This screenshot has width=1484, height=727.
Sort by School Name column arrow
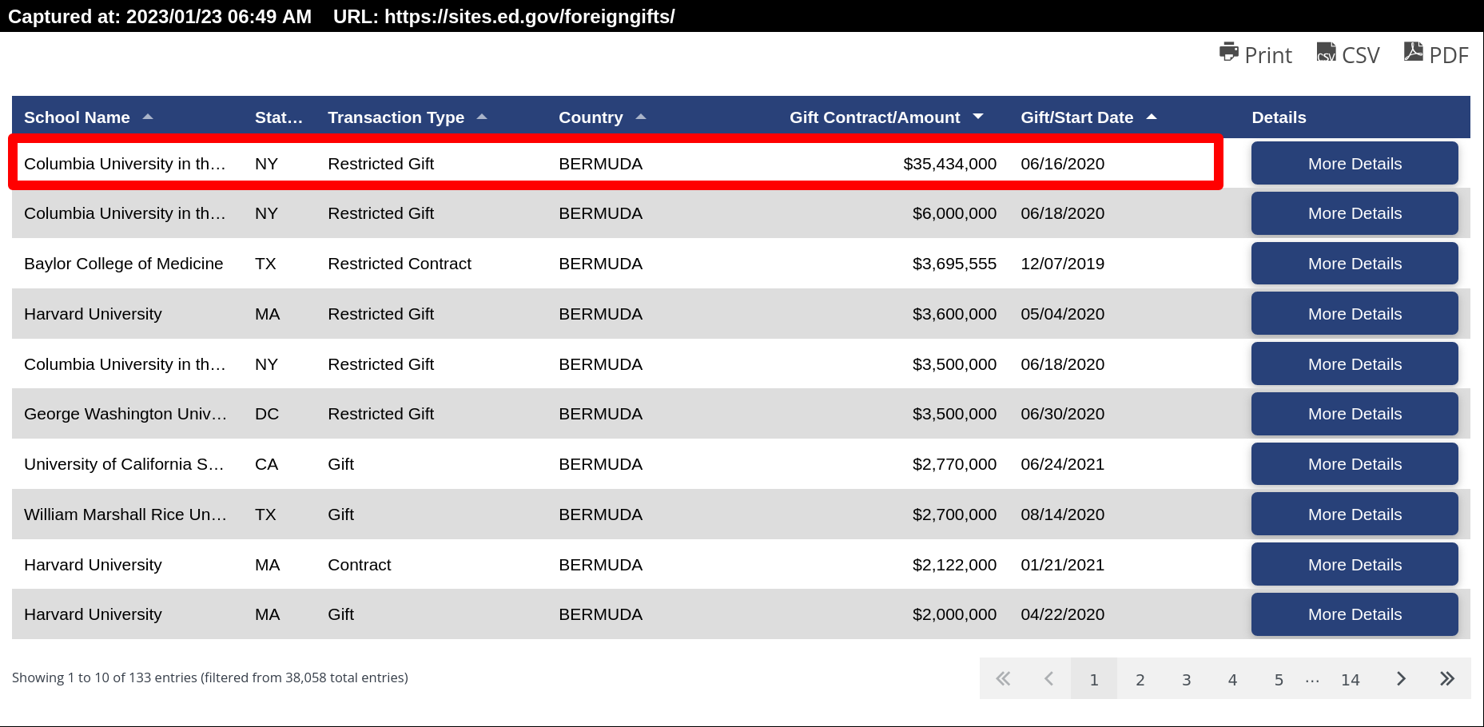click(148, 117)
